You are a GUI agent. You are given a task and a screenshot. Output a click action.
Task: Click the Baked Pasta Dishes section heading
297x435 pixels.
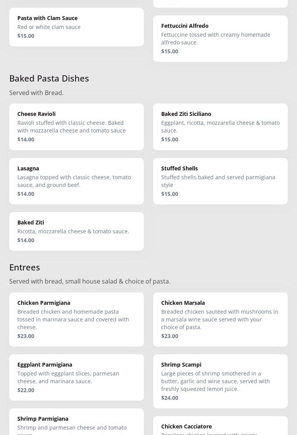pos(49,78)
